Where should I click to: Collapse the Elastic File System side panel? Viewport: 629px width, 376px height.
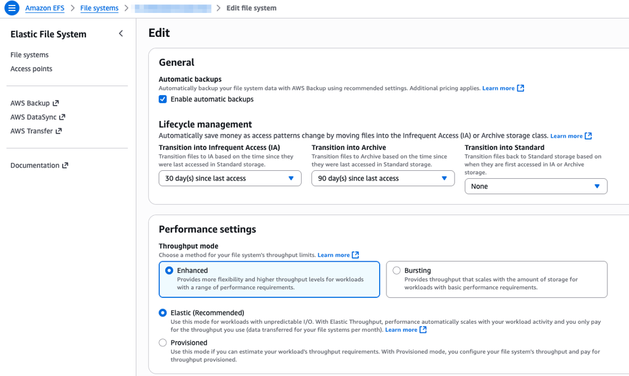pyautogui.click(x=121, y=34)
